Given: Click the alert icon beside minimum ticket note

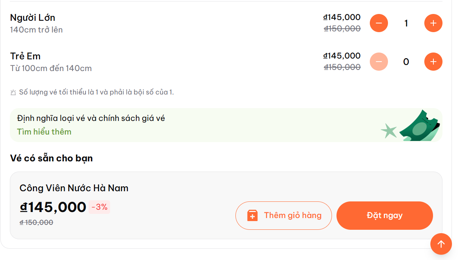Looking at the screenshot, I should coord(13,92).
